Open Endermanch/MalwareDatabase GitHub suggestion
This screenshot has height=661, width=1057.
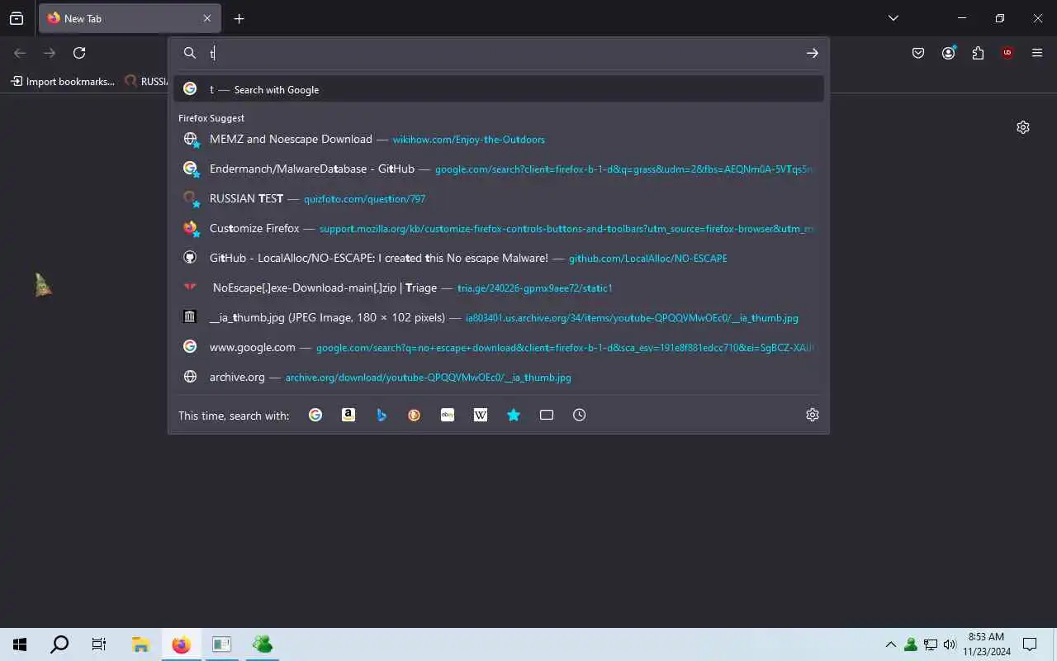coord(499,169)
